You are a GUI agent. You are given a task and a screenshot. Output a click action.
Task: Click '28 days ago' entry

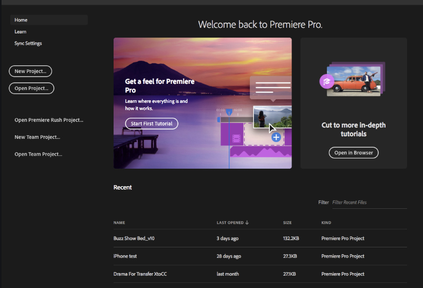[x=229, y=256]
